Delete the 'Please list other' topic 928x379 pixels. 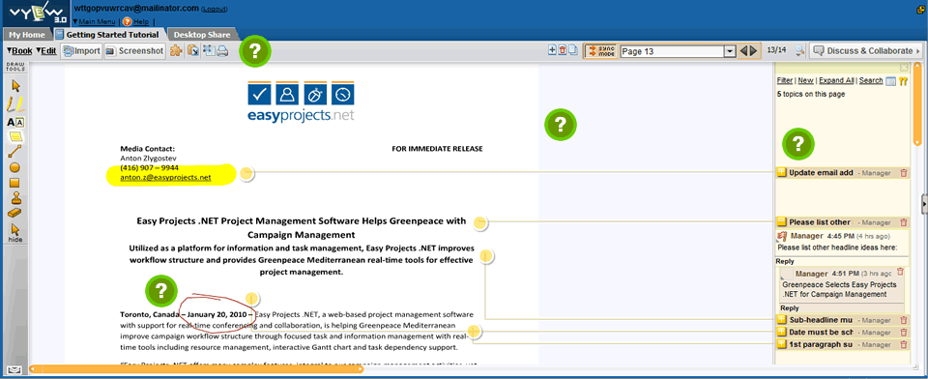tap(903, 222)
